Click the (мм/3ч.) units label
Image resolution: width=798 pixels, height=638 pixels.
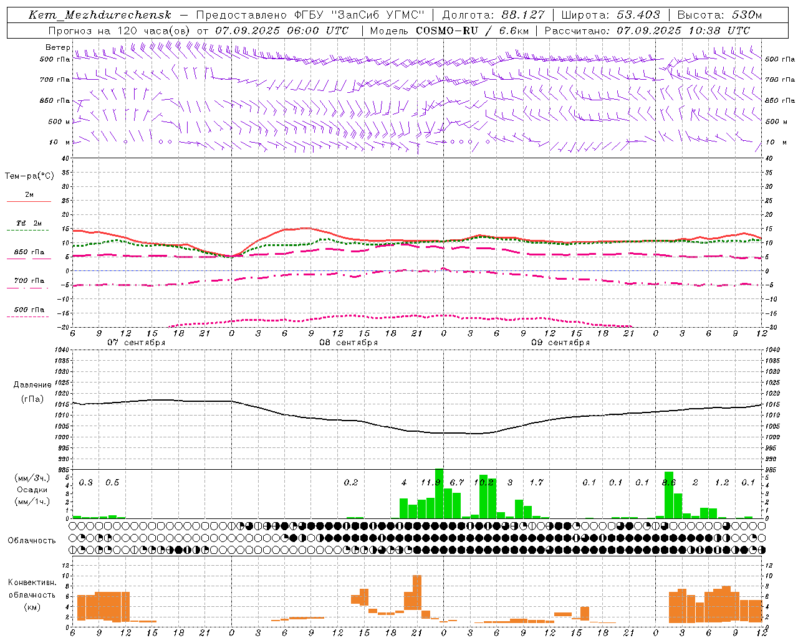click(x=32, y=478)
